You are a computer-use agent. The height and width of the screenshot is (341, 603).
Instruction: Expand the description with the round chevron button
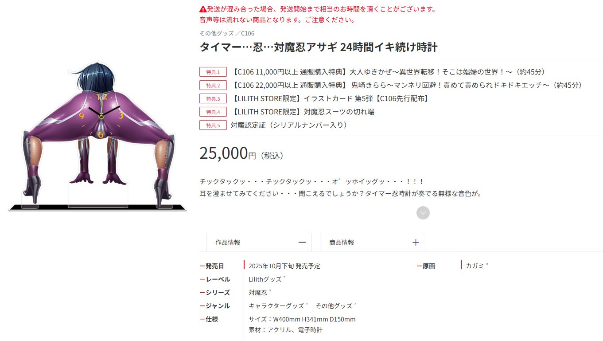(423, 213)
